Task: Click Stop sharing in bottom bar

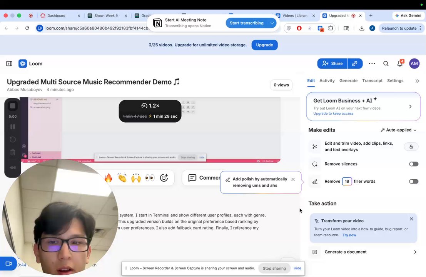Action: (x=274, y=268)
